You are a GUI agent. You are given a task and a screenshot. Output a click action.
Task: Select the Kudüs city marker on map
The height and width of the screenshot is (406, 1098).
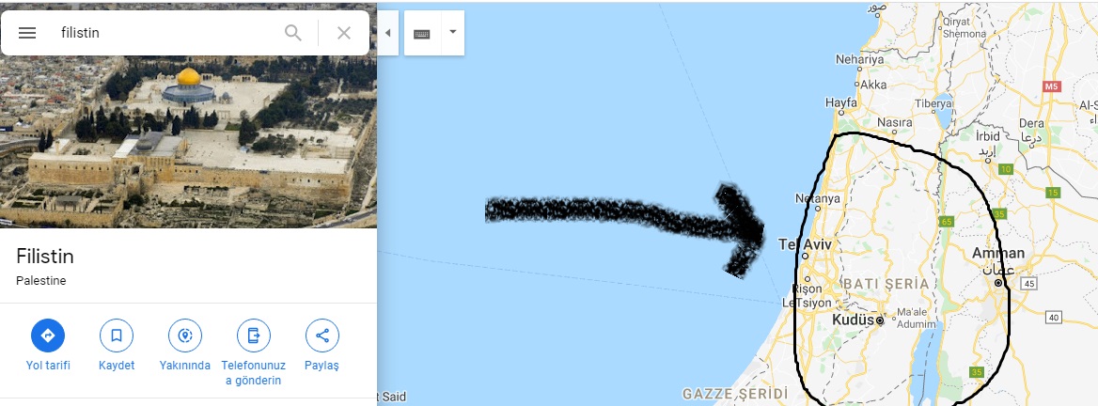click(x=880, y=320)
